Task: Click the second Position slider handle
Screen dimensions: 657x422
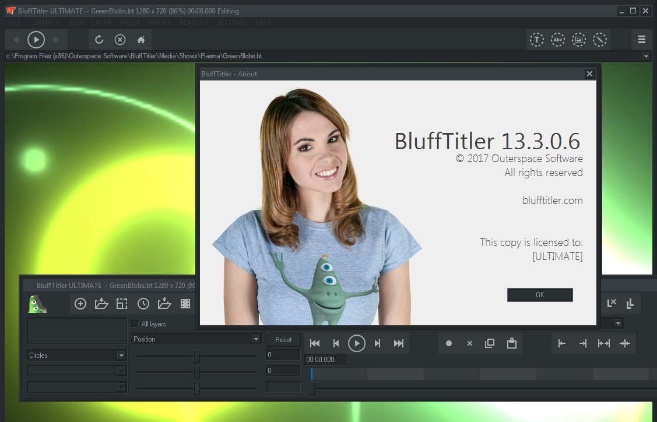Action: click(196, 372)
